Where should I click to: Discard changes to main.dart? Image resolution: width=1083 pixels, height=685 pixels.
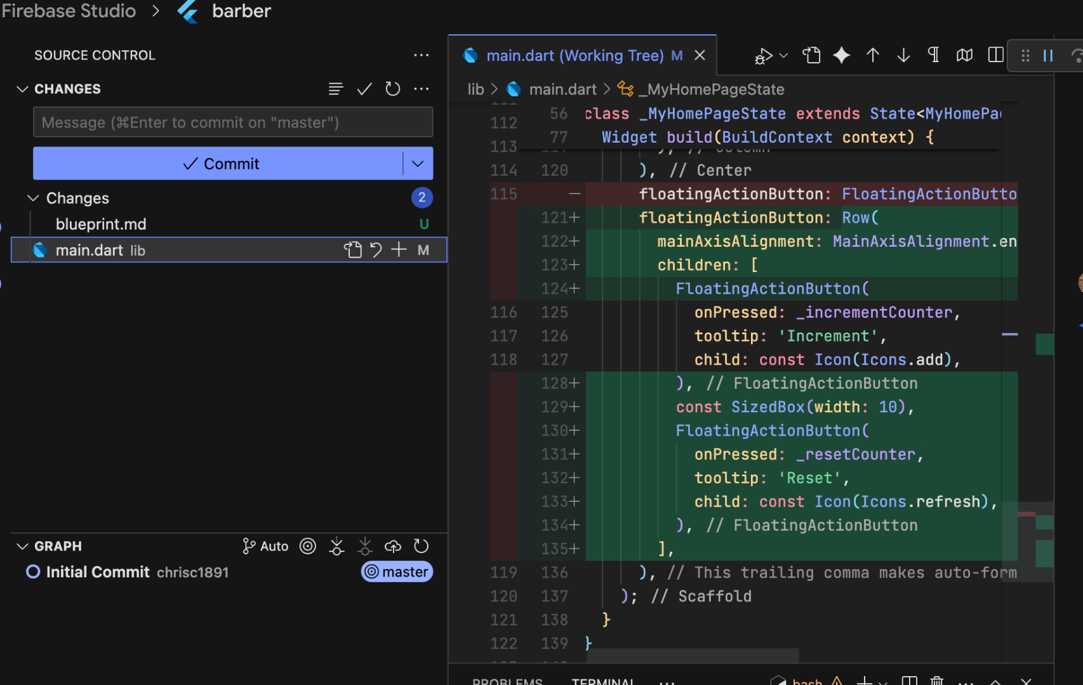376,250
